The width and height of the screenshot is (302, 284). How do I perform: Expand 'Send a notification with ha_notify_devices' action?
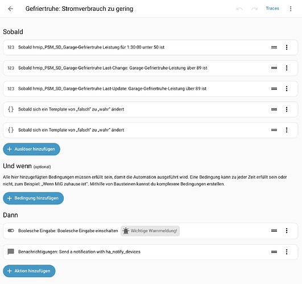pyautogui.click(x=150, y=252)
